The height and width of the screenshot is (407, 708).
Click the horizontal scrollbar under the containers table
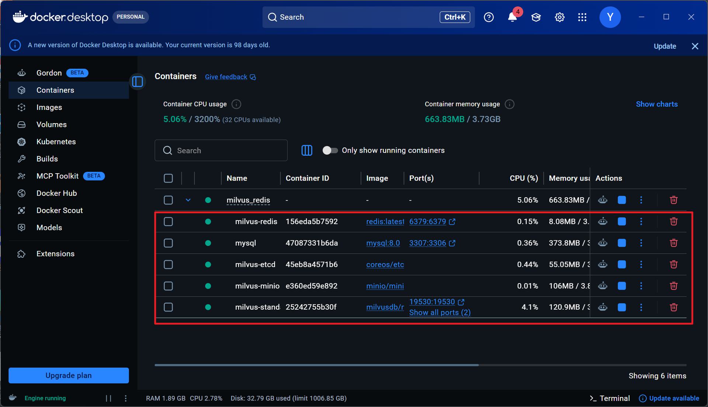(316, 365)
